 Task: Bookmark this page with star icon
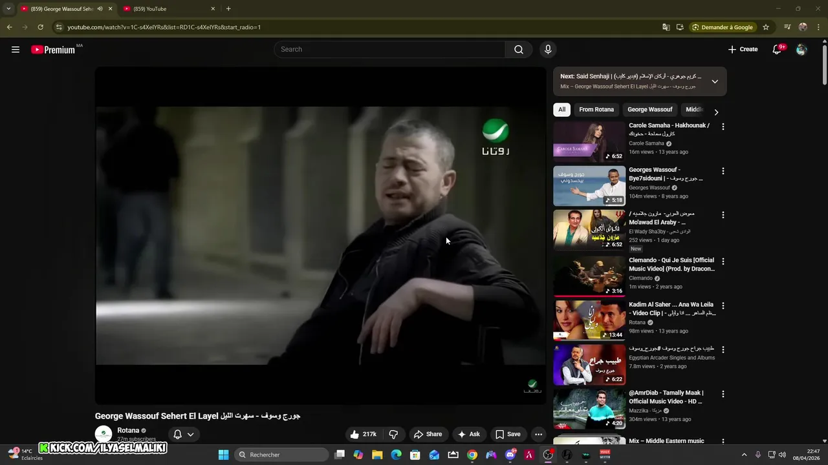pos(766,27)
